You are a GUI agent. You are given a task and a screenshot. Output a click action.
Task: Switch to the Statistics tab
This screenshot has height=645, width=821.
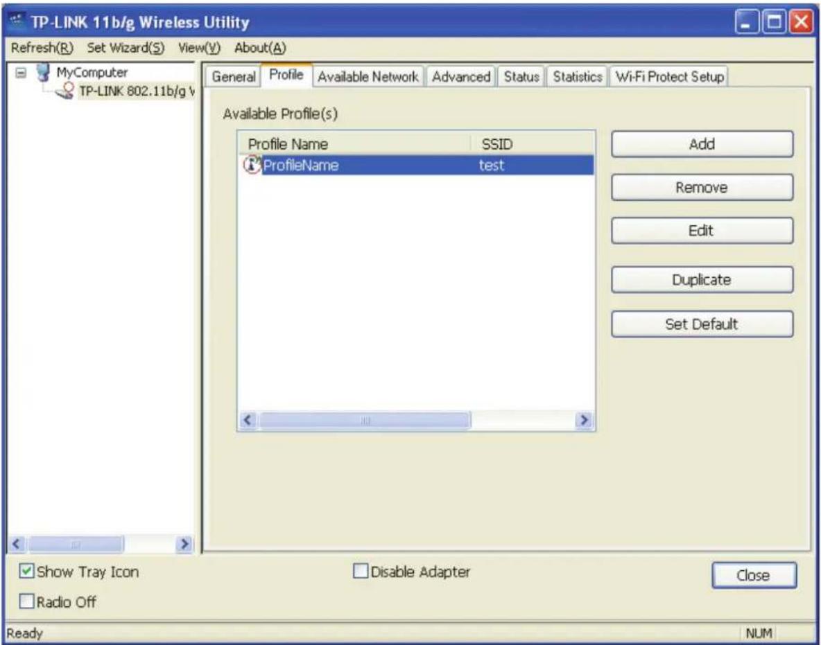pos(578,77)
